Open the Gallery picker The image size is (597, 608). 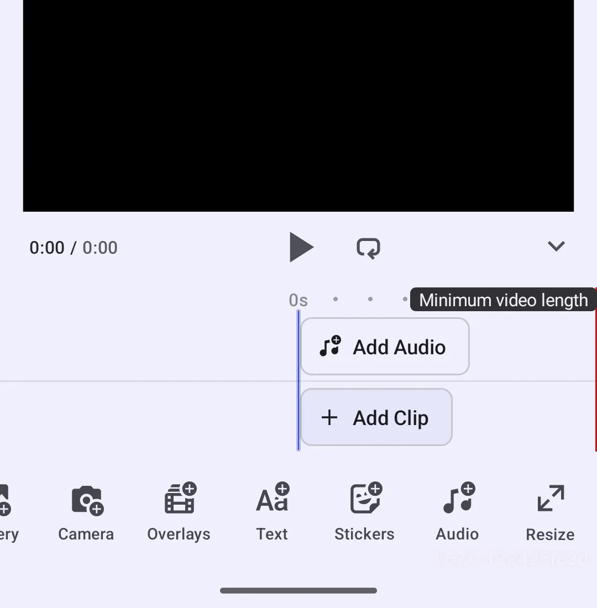tap(6, 511)
